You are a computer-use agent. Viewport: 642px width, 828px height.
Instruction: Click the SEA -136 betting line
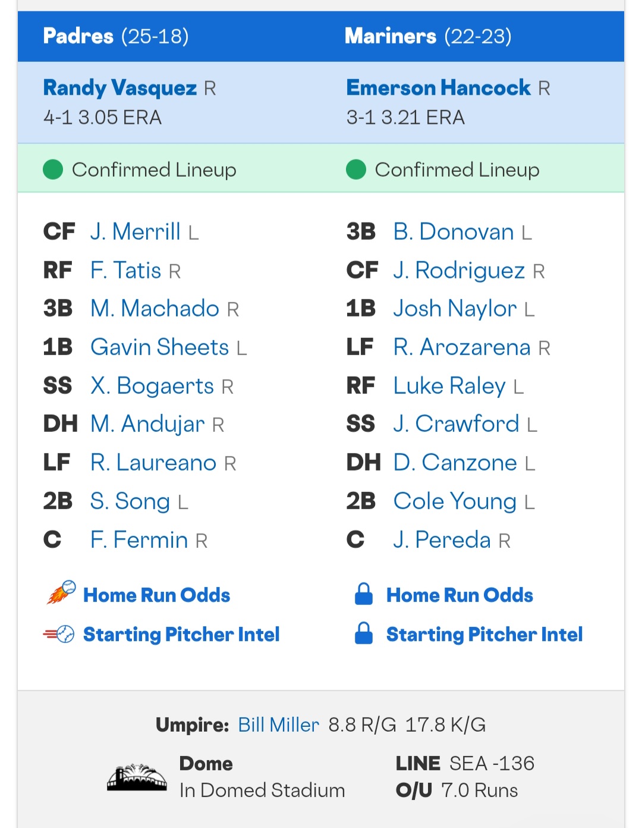coord(492,763)
